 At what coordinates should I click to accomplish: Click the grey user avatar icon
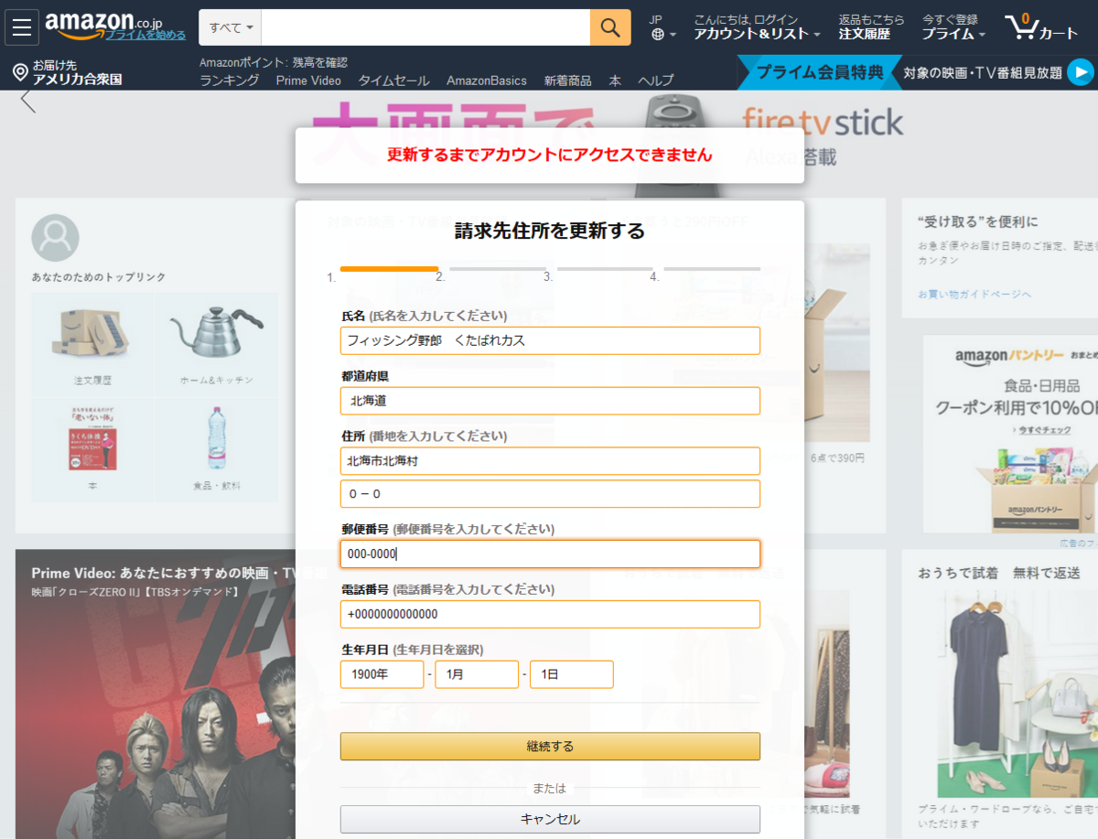[x=55, y=238]
